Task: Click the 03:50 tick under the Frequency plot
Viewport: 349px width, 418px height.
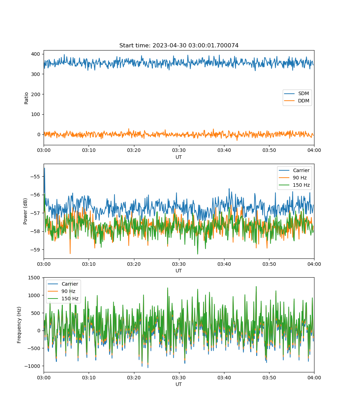Action: [269, 377]
